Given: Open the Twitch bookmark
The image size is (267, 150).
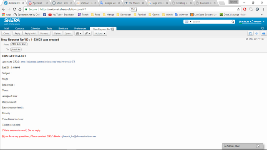Looking at the screenshot, I should coord(83,15).
